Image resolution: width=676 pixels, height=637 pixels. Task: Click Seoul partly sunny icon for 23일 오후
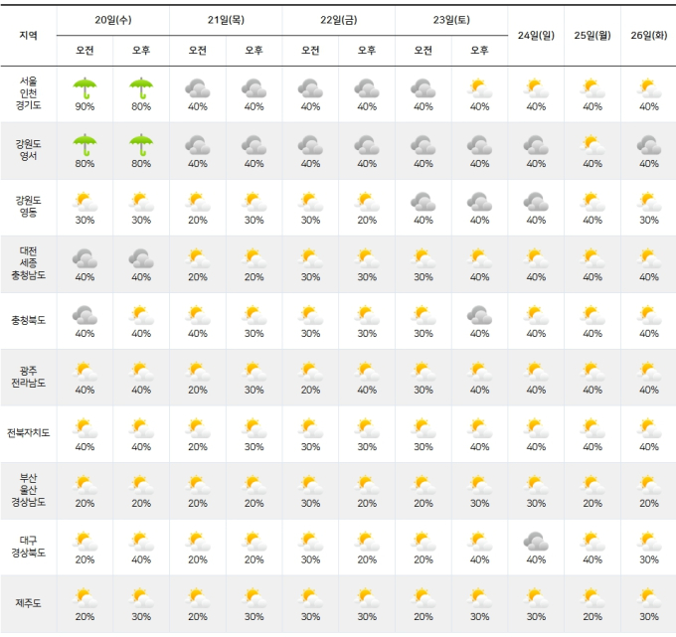point(480,88)
